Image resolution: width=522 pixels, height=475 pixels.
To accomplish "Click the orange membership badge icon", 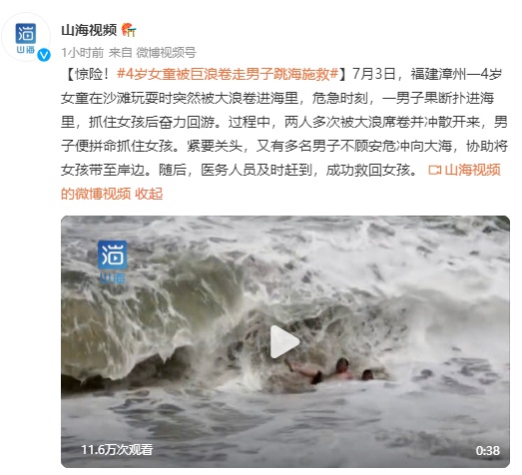I will (129, 30).
